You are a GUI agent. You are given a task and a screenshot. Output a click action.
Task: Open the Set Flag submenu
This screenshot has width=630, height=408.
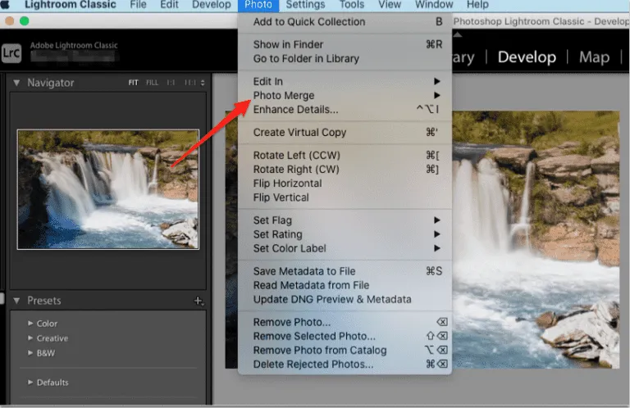coord(345,220)
